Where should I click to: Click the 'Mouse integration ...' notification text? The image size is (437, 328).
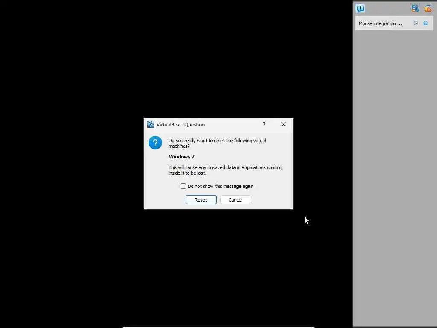point(380,23)
